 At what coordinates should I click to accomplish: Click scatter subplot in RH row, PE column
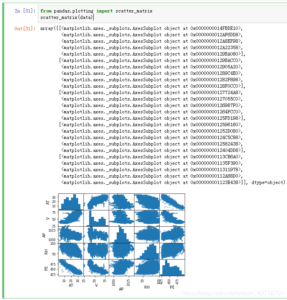[172, 251]
